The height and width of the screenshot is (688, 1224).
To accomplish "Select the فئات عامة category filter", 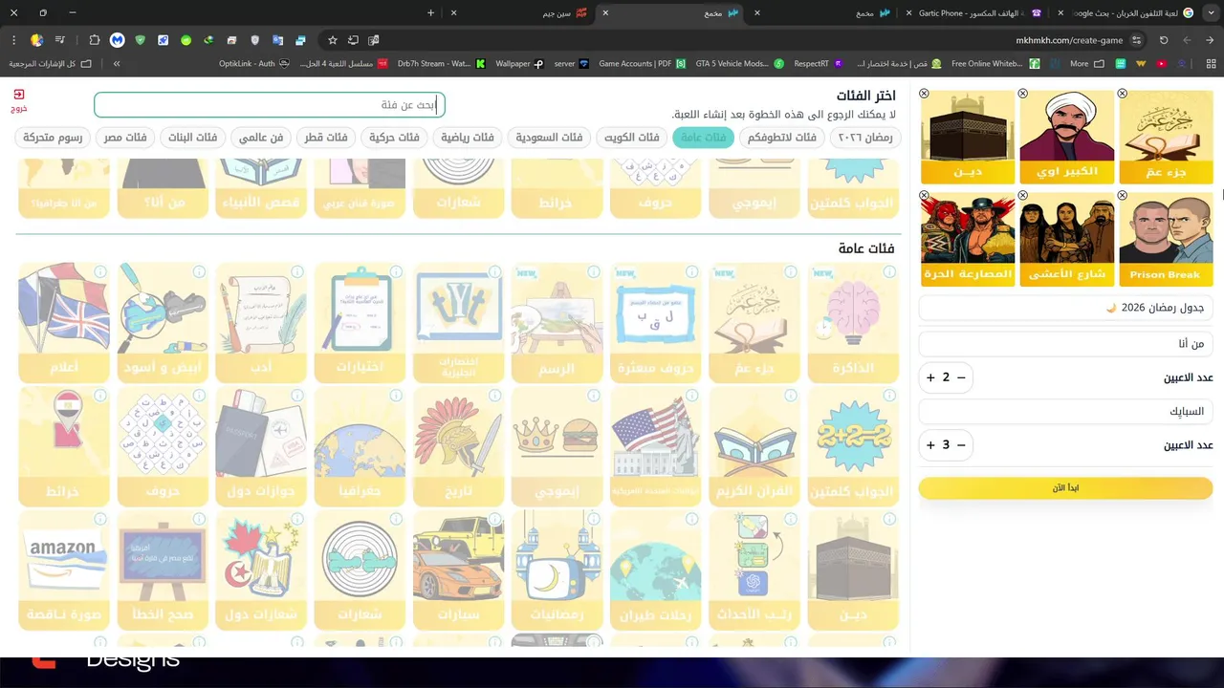I will point(703,138).
